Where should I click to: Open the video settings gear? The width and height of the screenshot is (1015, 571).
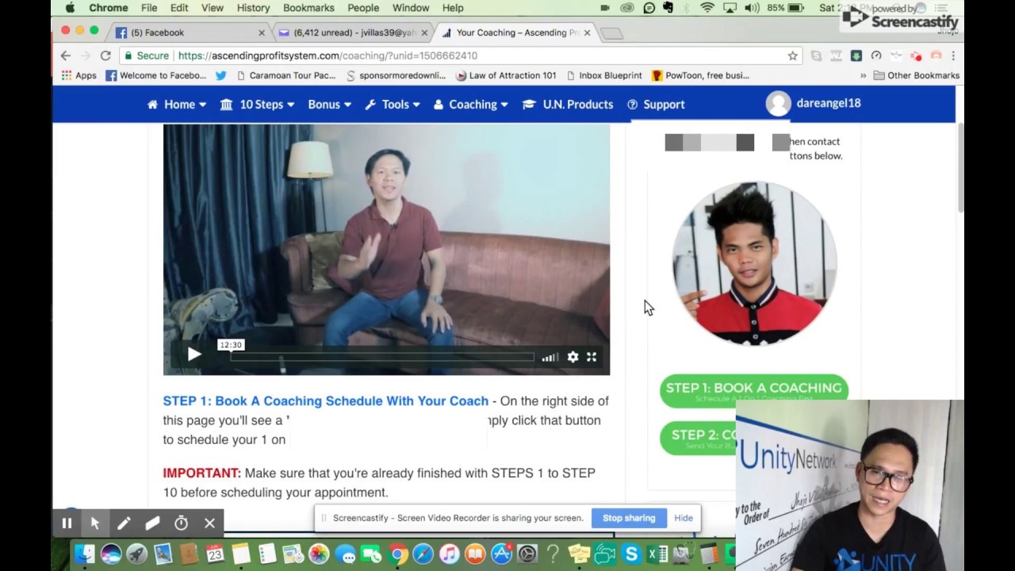573,357
